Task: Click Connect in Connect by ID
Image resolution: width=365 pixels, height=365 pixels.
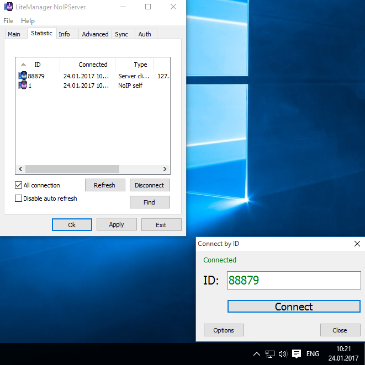Action: tap(294, 307)
